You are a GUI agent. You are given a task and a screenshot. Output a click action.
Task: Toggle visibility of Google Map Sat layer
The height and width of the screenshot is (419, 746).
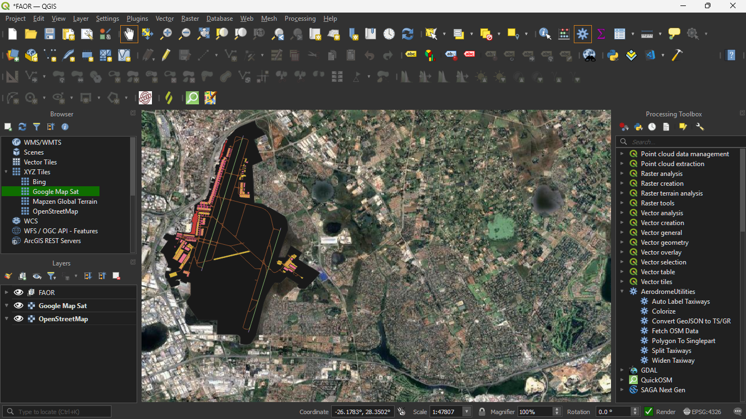(x=19, y=306)
